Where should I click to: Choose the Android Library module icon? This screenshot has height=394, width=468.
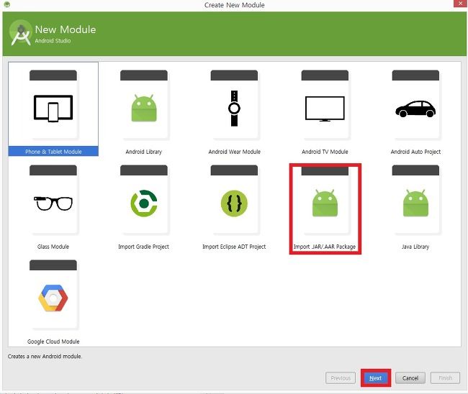coord(144,108)
